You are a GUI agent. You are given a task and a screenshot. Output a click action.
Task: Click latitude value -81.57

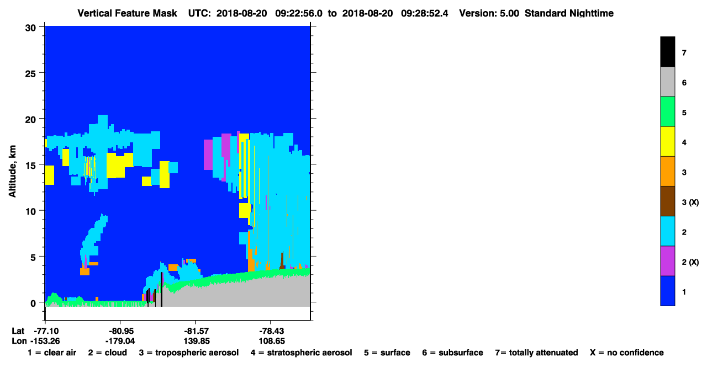point(196,331)
